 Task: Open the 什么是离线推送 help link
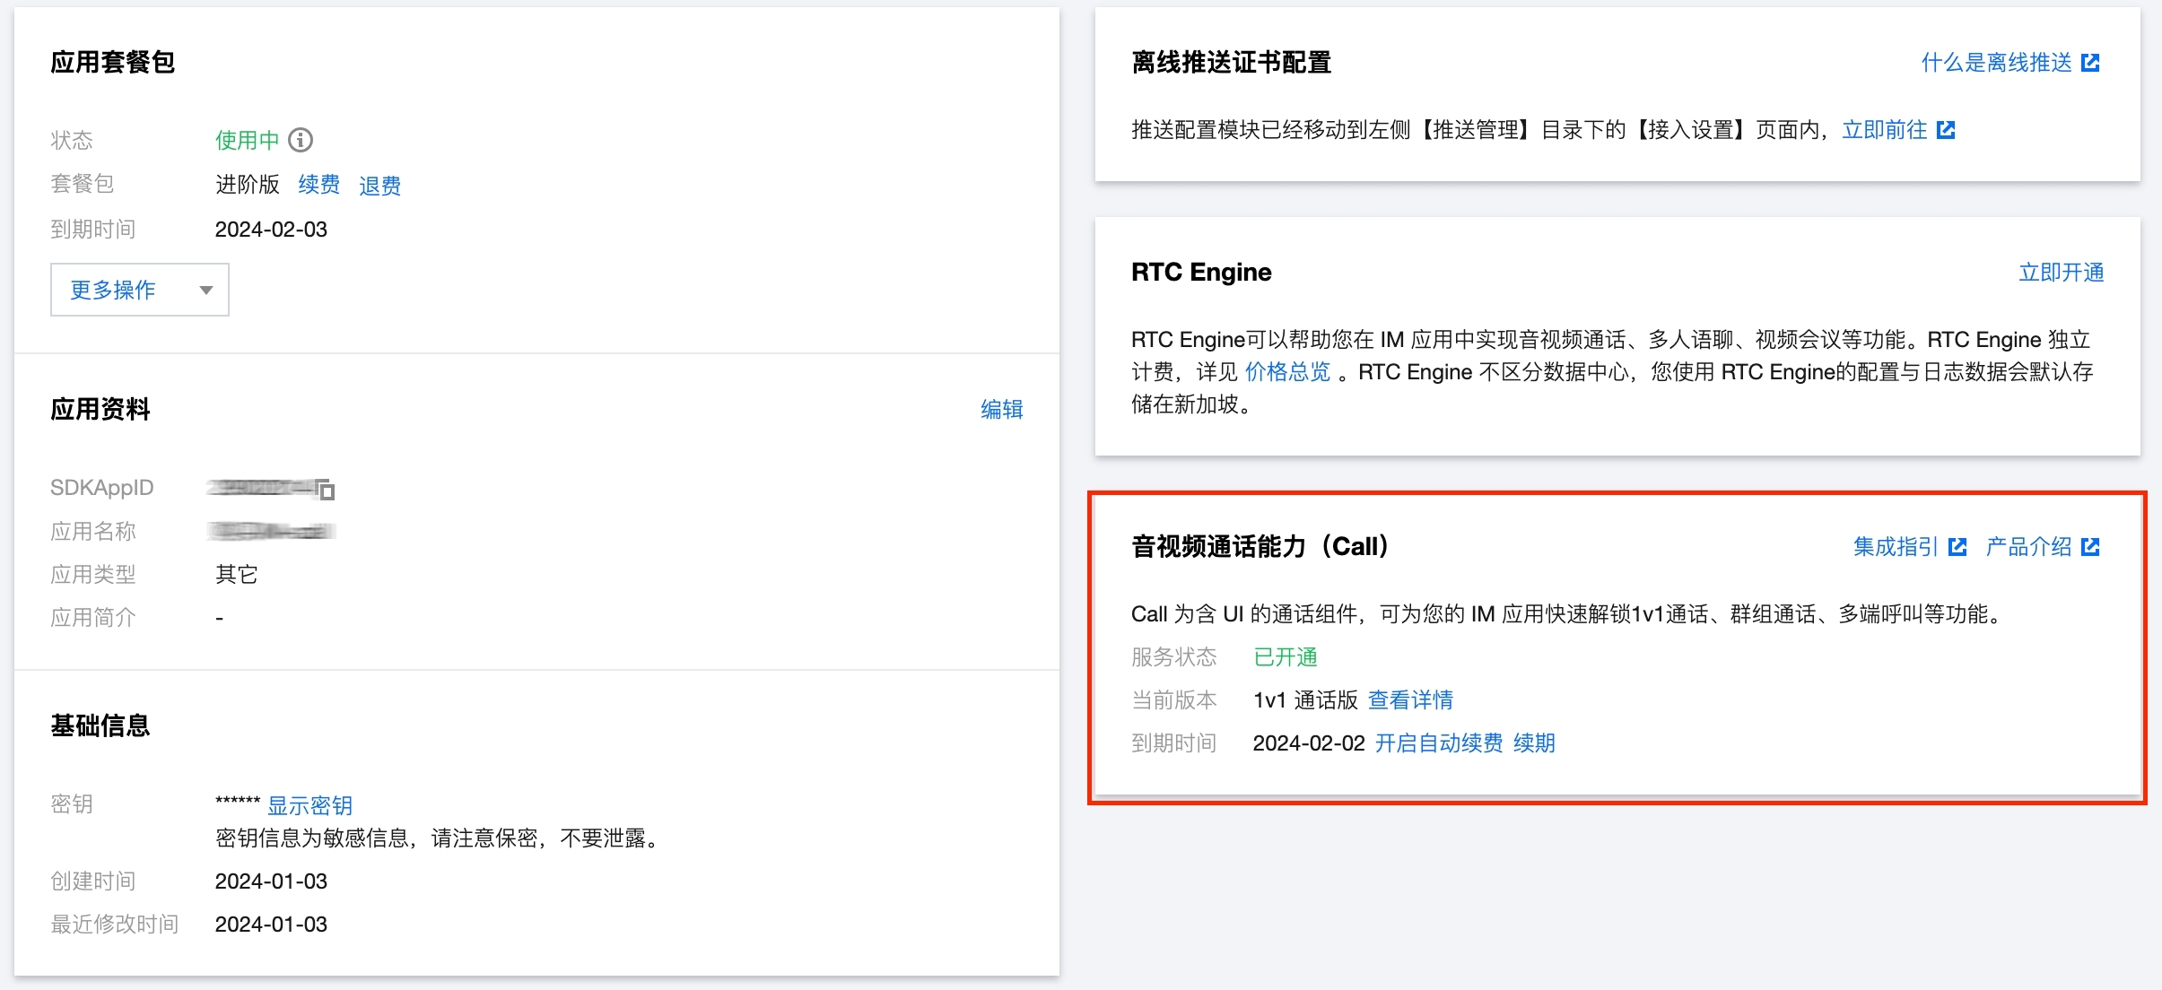click(1996, 63)
